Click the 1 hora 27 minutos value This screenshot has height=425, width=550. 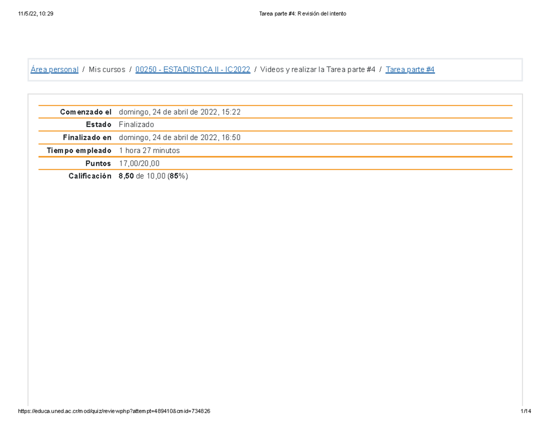(149, 150)
